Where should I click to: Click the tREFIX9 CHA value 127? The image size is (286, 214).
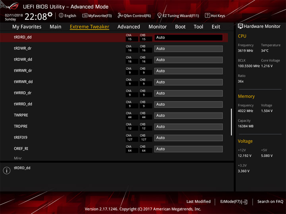pos(129,139)
